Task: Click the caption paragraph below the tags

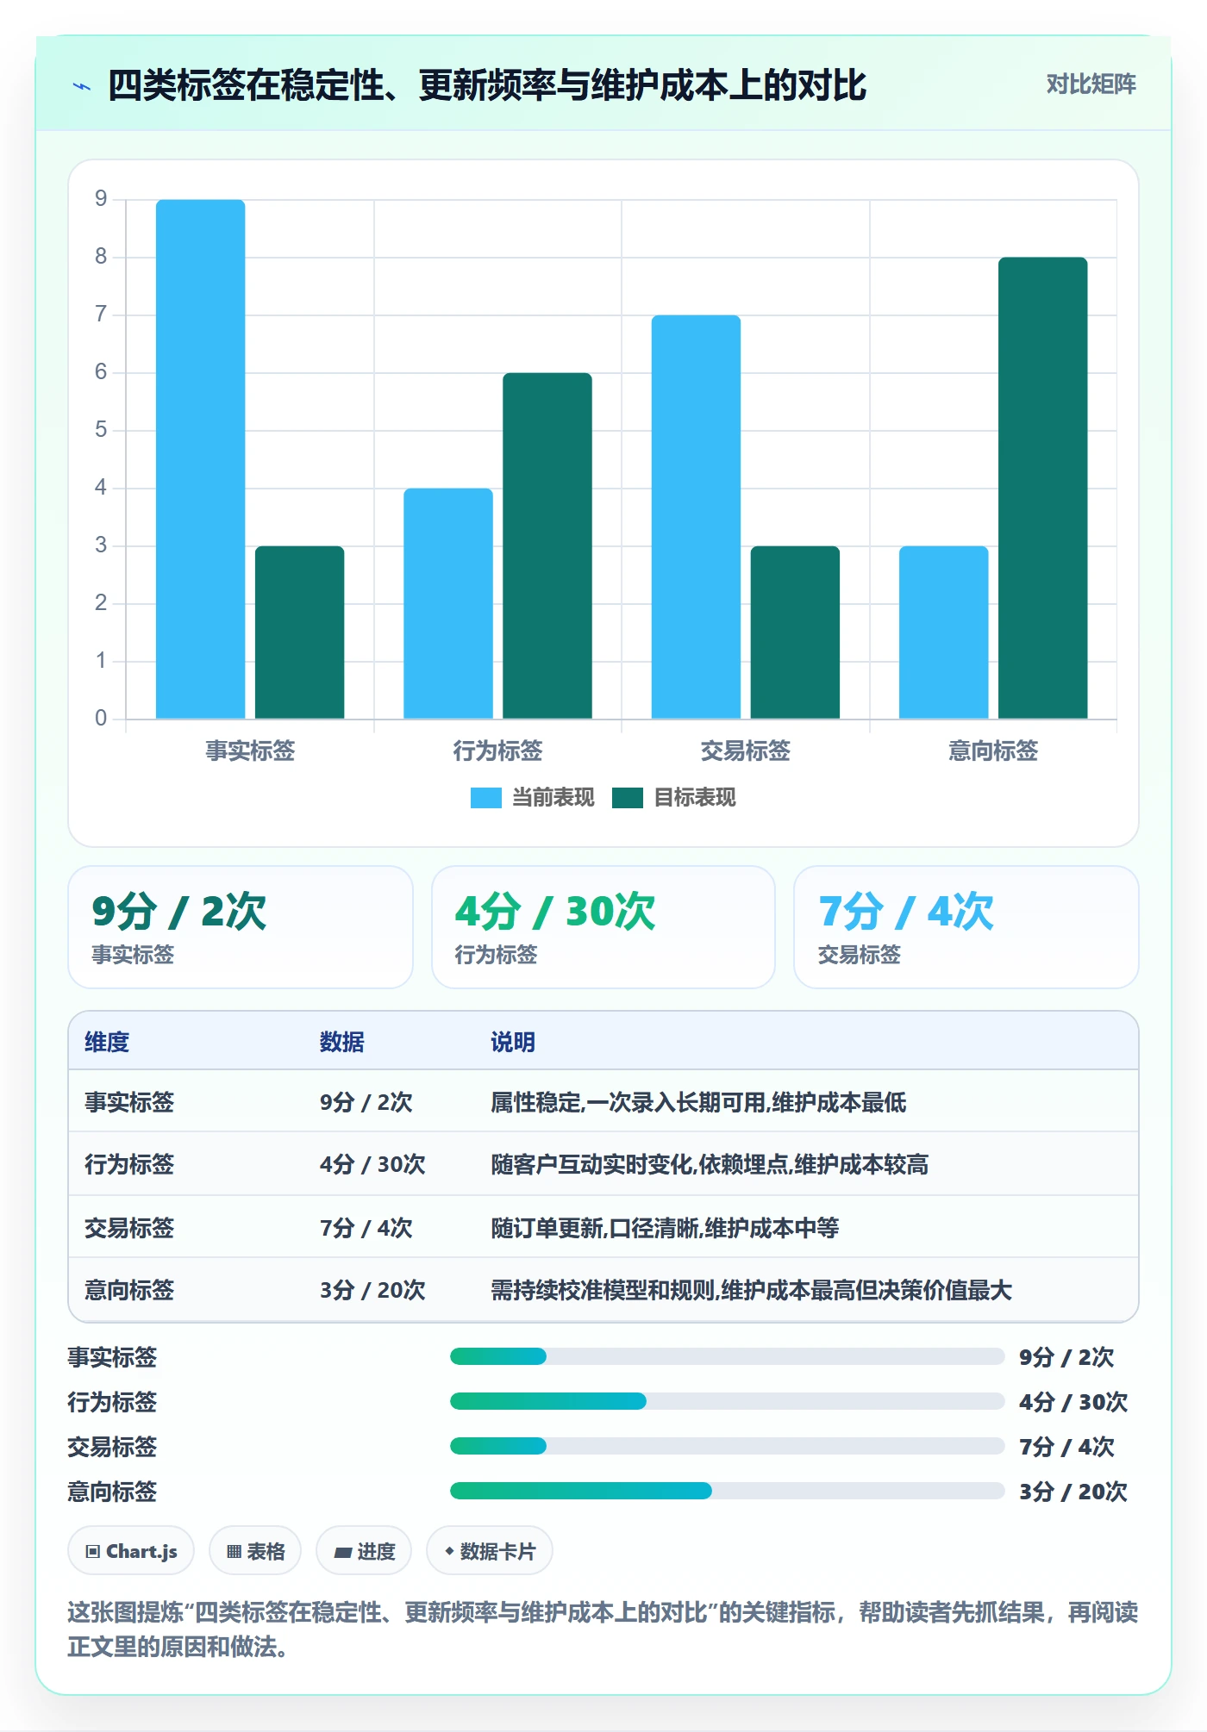Action: pos(603,1629)
